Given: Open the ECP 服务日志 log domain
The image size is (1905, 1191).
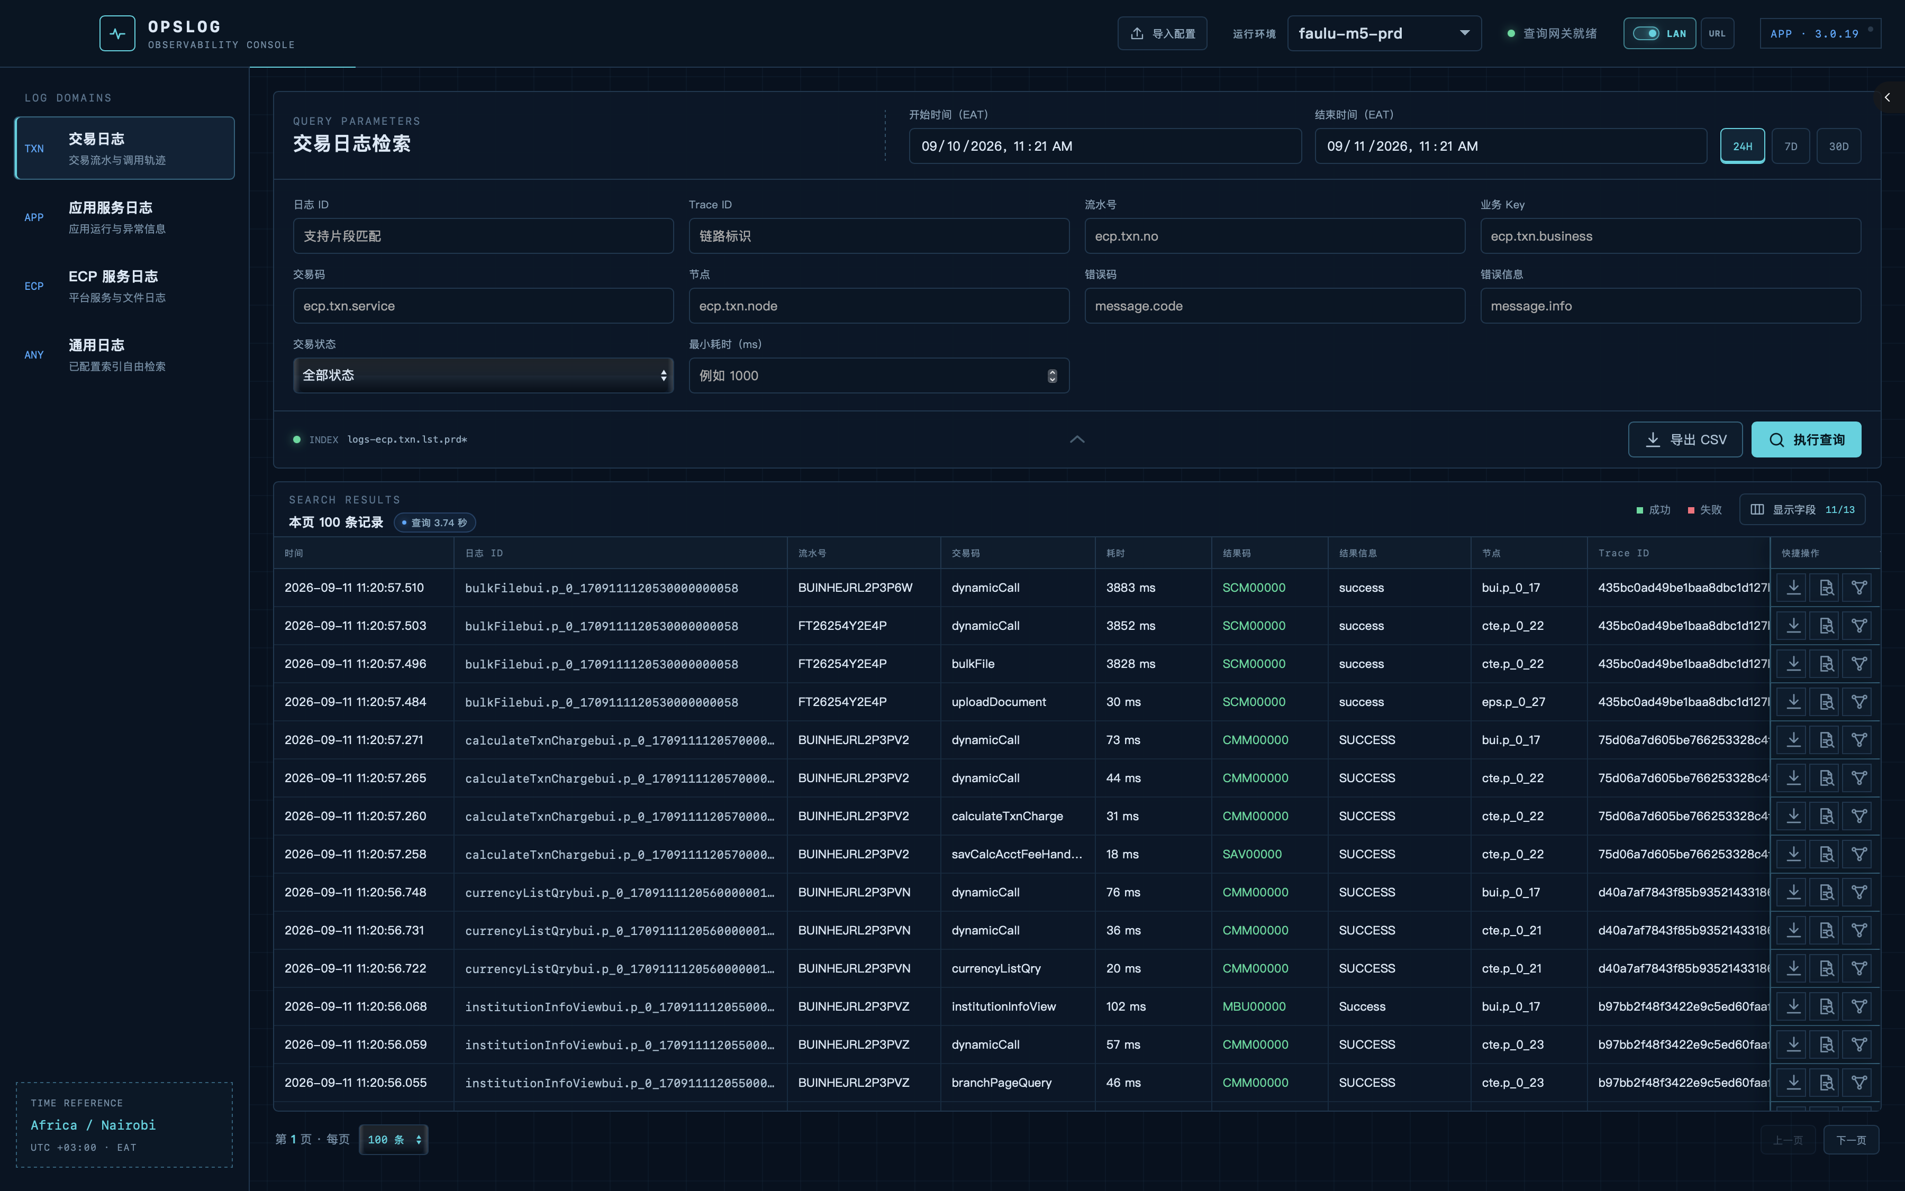Looking at the screenshot, I should 124,286.
